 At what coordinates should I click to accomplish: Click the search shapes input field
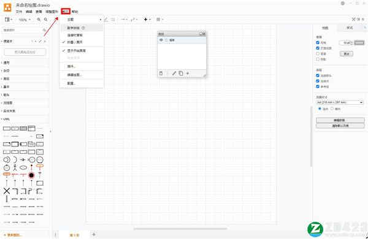coord(22,30)
